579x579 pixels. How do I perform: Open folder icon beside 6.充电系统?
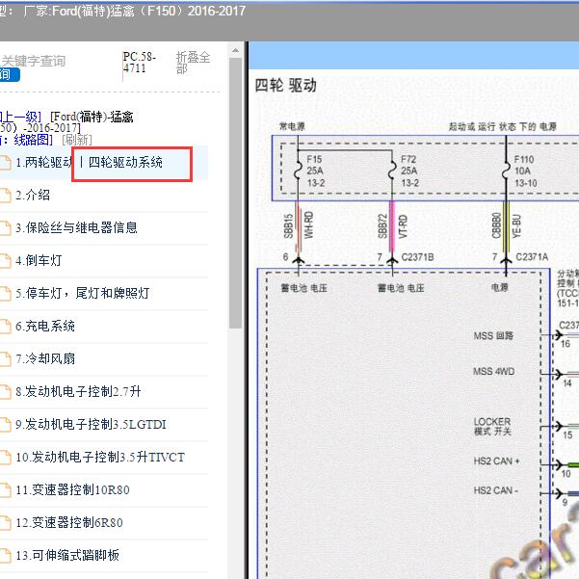click(5, 327)
